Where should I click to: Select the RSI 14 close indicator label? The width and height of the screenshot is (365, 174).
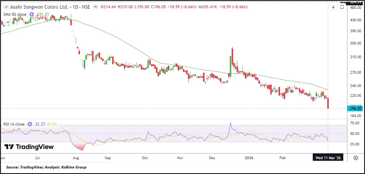point(14,124)
